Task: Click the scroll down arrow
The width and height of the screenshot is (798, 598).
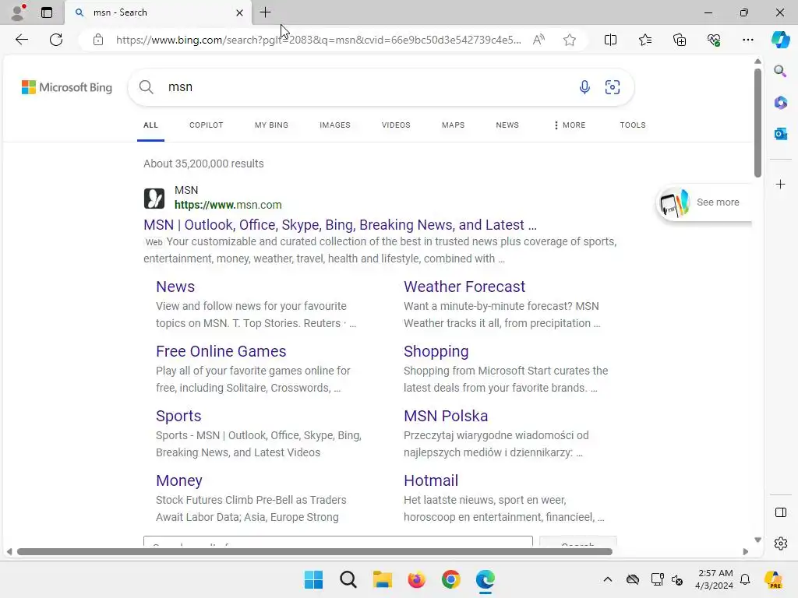Action: coord(757,540)
